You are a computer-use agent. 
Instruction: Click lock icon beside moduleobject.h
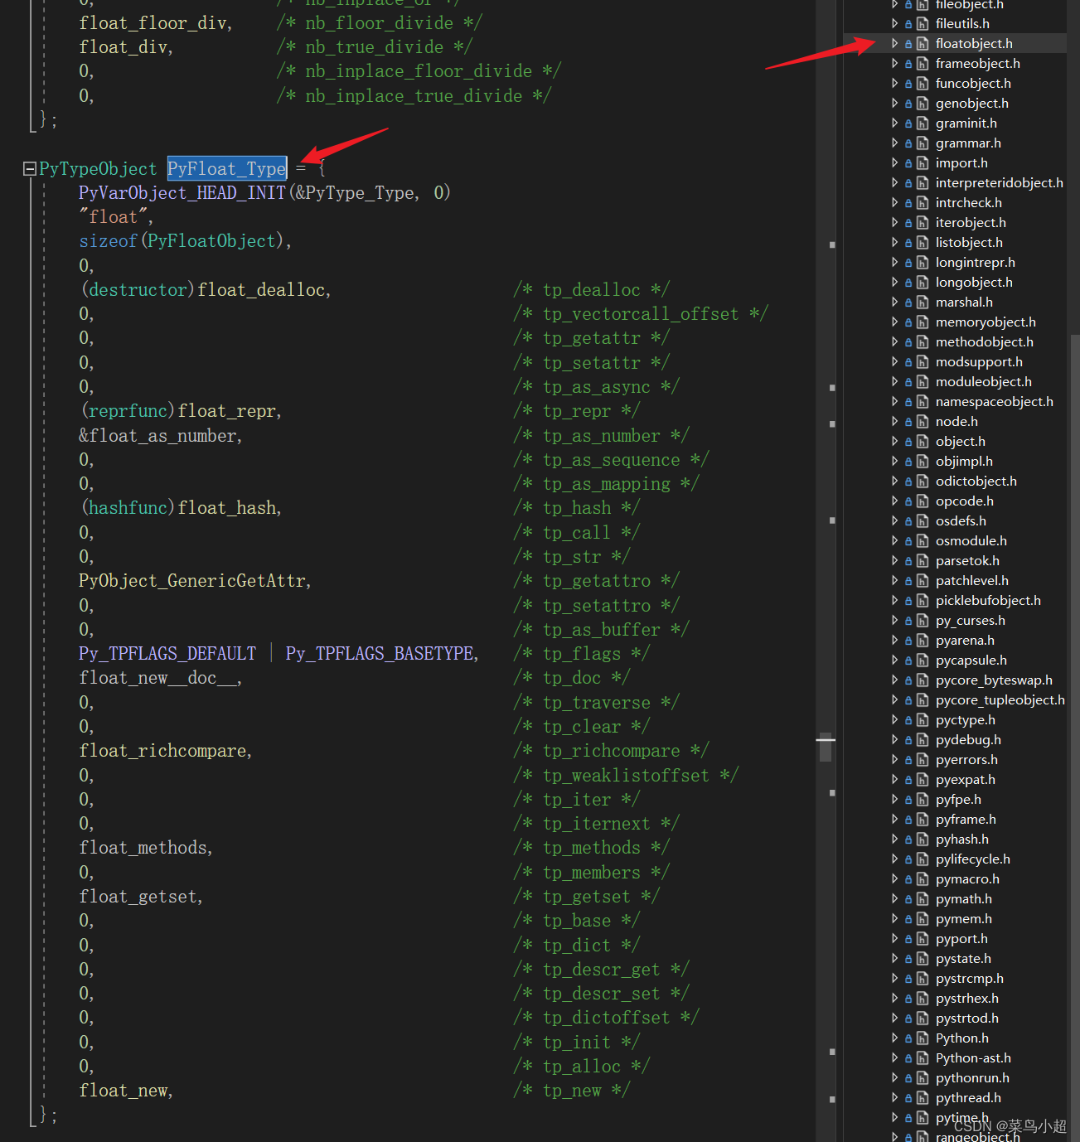coord(908,382)
